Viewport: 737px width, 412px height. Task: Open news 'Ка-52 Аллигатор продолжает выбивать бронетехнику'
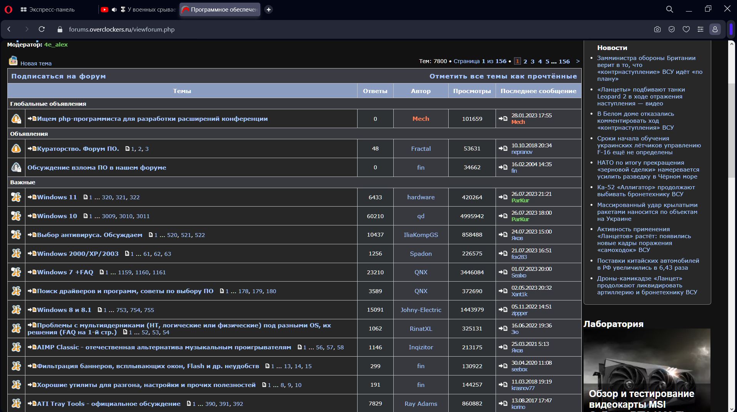click(646, 191)
